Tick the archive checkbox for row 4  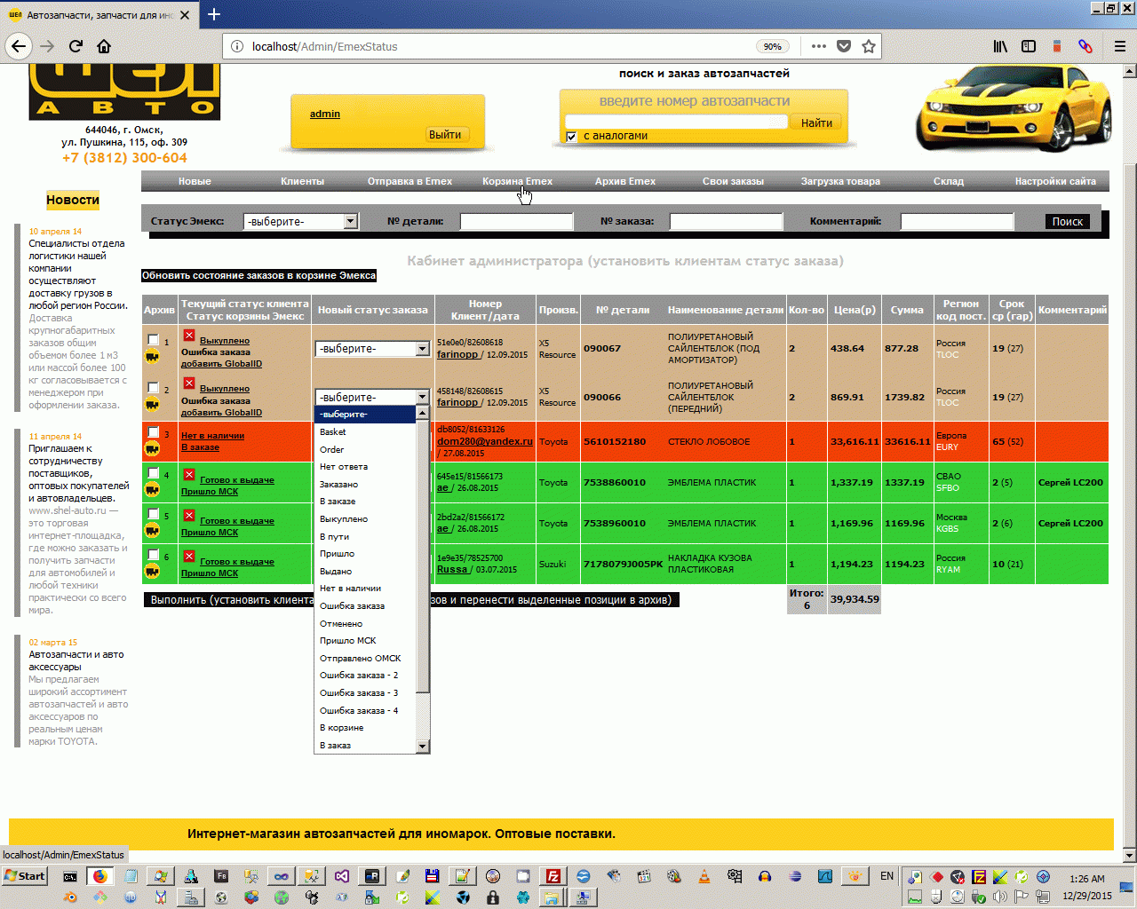click(x=153, y=472)
